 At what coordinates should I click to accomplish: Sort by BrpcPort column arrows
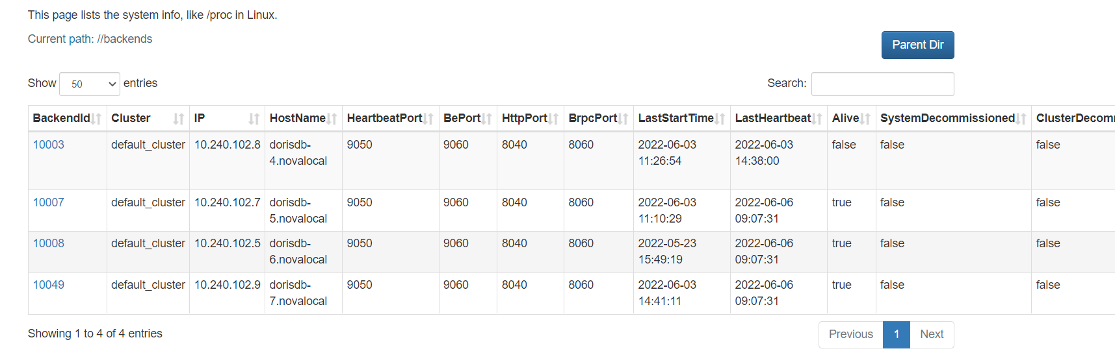[x=623, y=119]
